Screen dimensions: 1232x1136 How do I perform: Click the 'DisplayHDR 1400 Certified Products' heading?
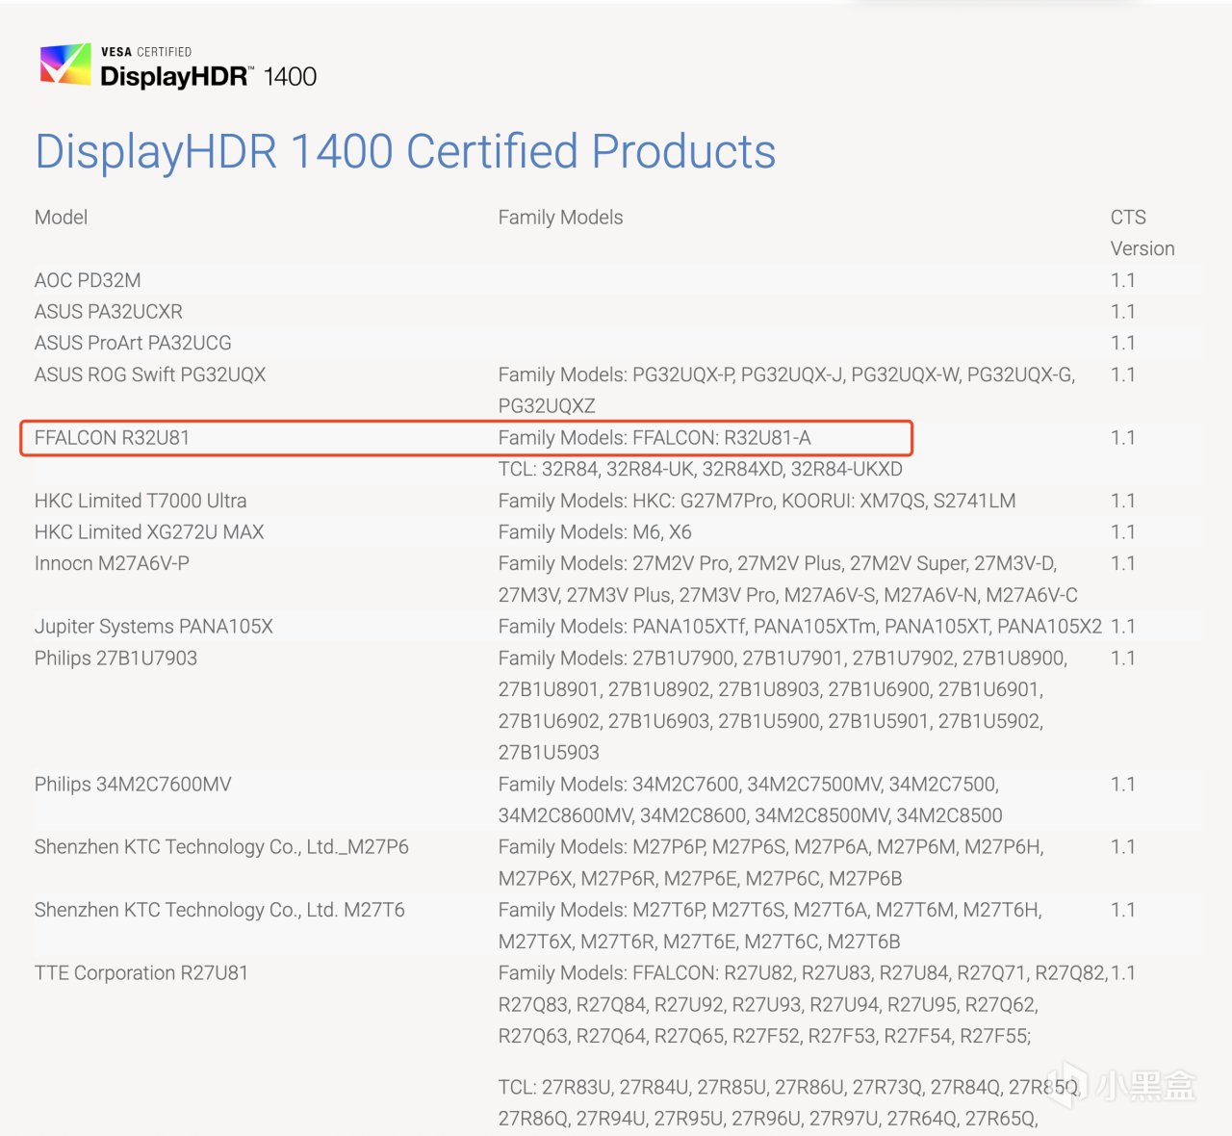405,151
